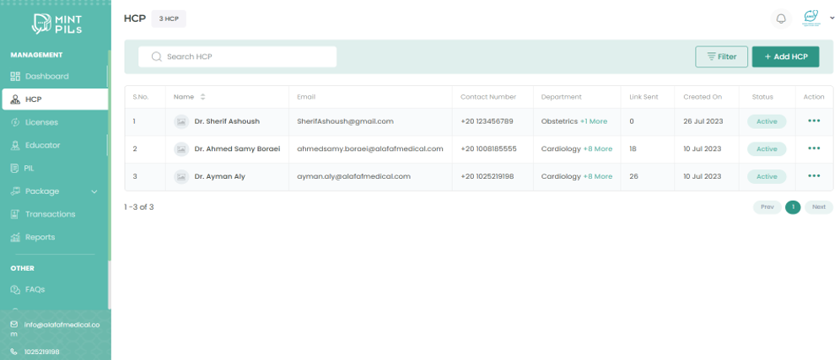Open the user profile dropdown arrow
840x360 pixels.
click(832, 18)
